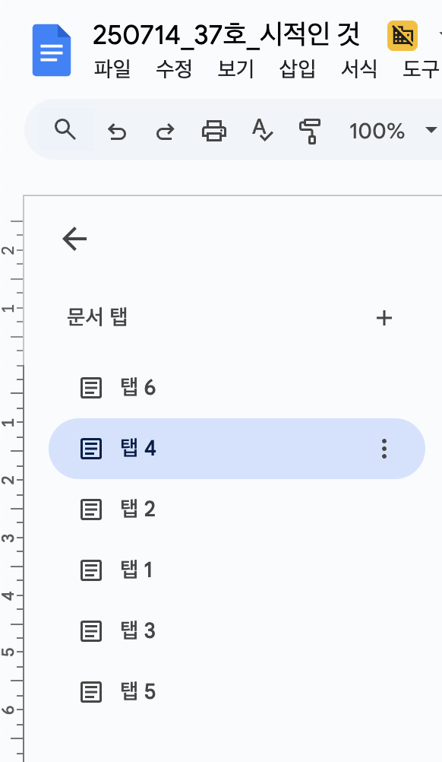Open the 파일 menu
This screenshot has width=442, height=762.
pos(112,68)
